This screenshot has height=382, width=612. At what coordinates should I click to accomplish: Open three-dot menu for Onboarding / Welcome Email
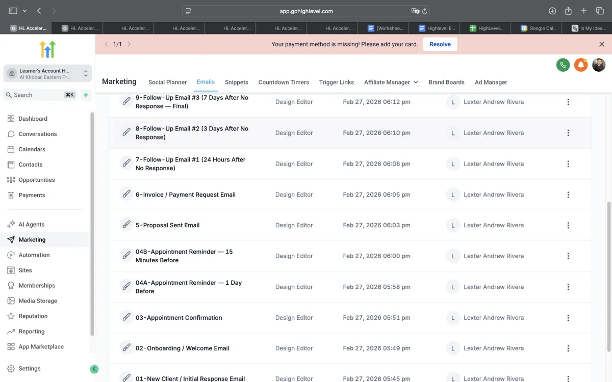click(568, 348)
